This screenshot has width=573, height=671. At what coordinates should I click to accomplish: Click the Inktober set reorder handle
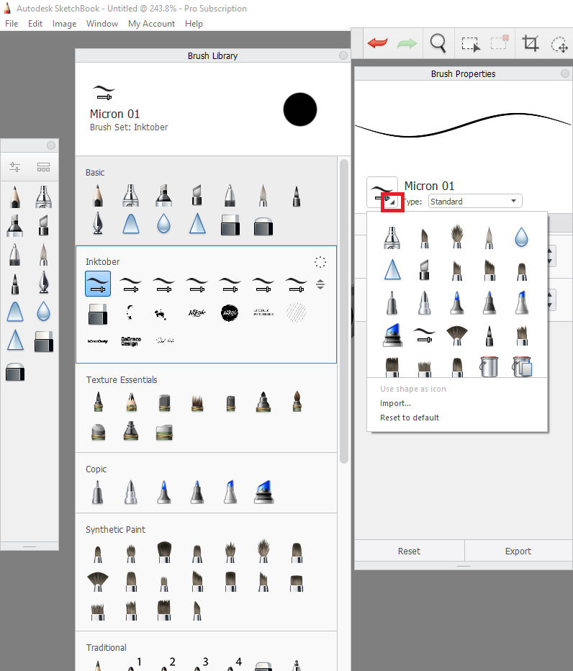pyautogui.click(x=320, y=284)
